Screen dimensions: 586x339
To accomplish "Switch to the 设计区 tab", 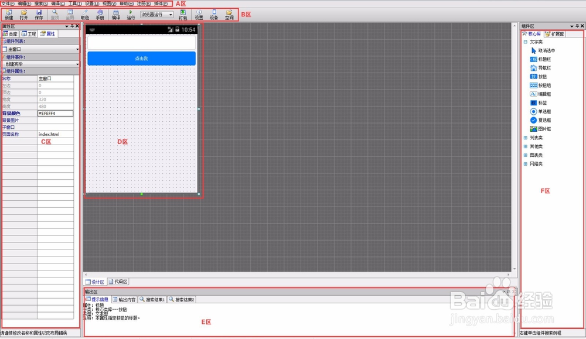I will (x=95, y=282).
